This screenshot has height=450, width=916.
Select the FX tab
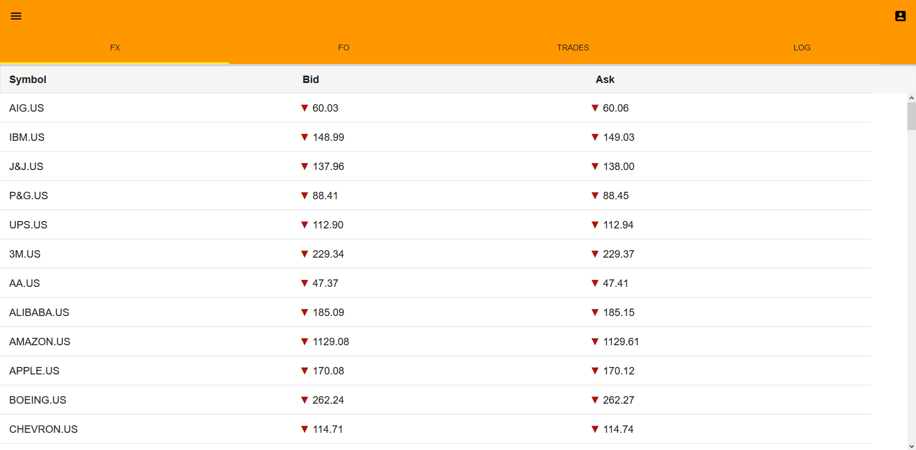(115, 48)
